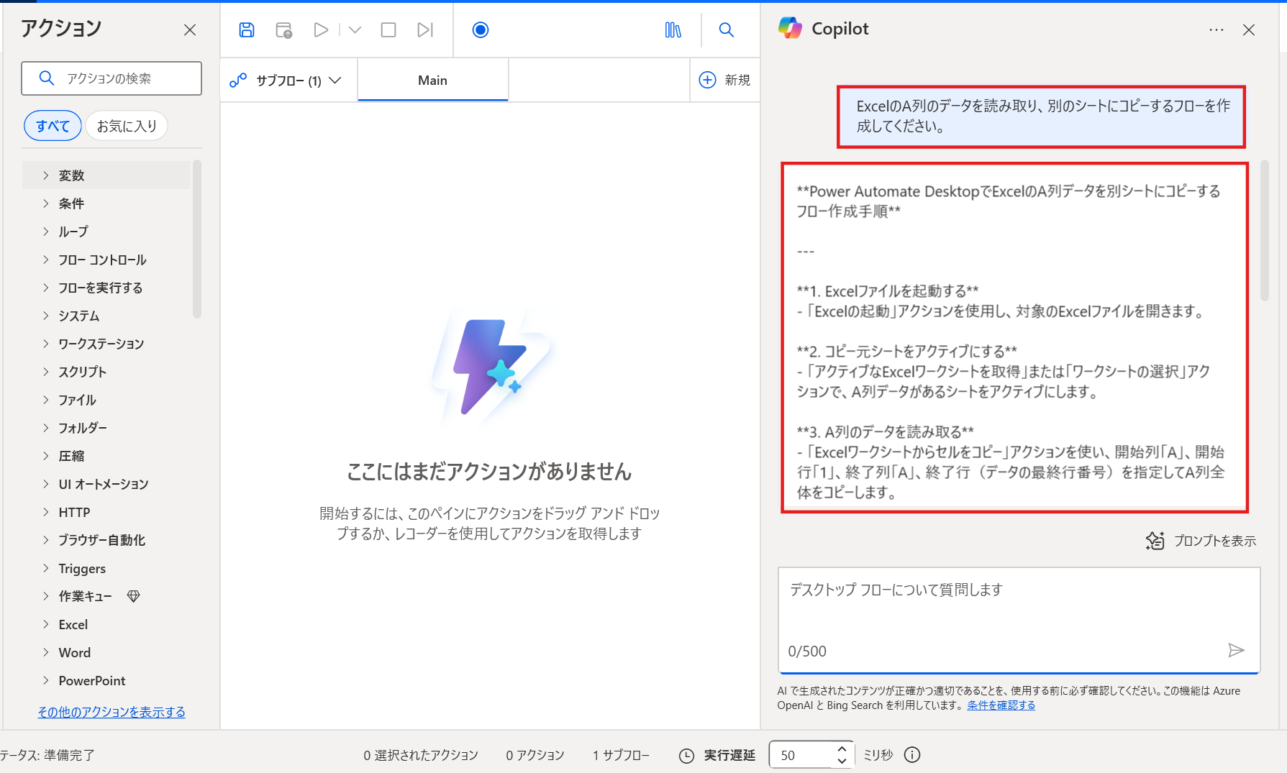1287x773 pixels.
Task: Run the flow with the play icon
Action: (x=321, y=29)
